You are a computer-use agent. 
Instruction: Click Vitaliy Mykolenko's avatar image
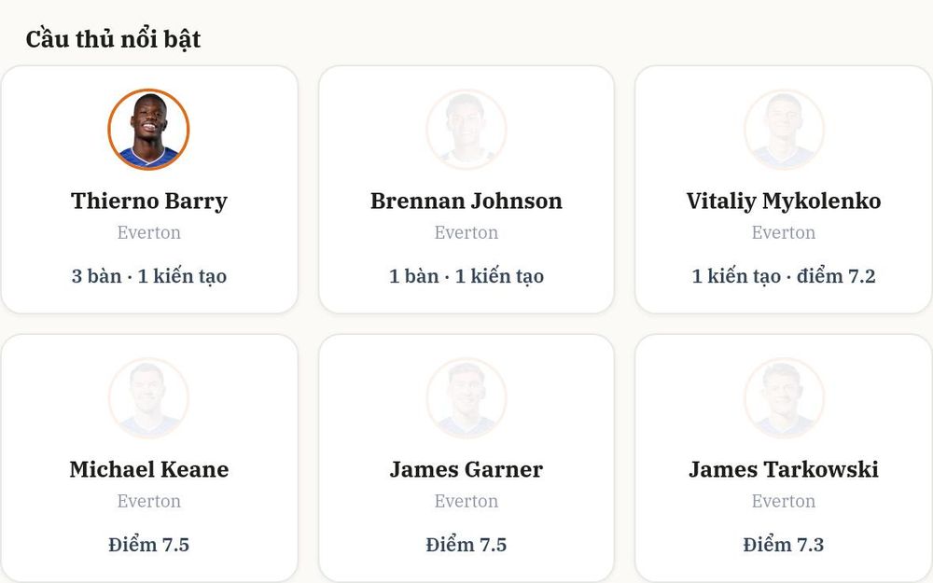click(784, 129)
